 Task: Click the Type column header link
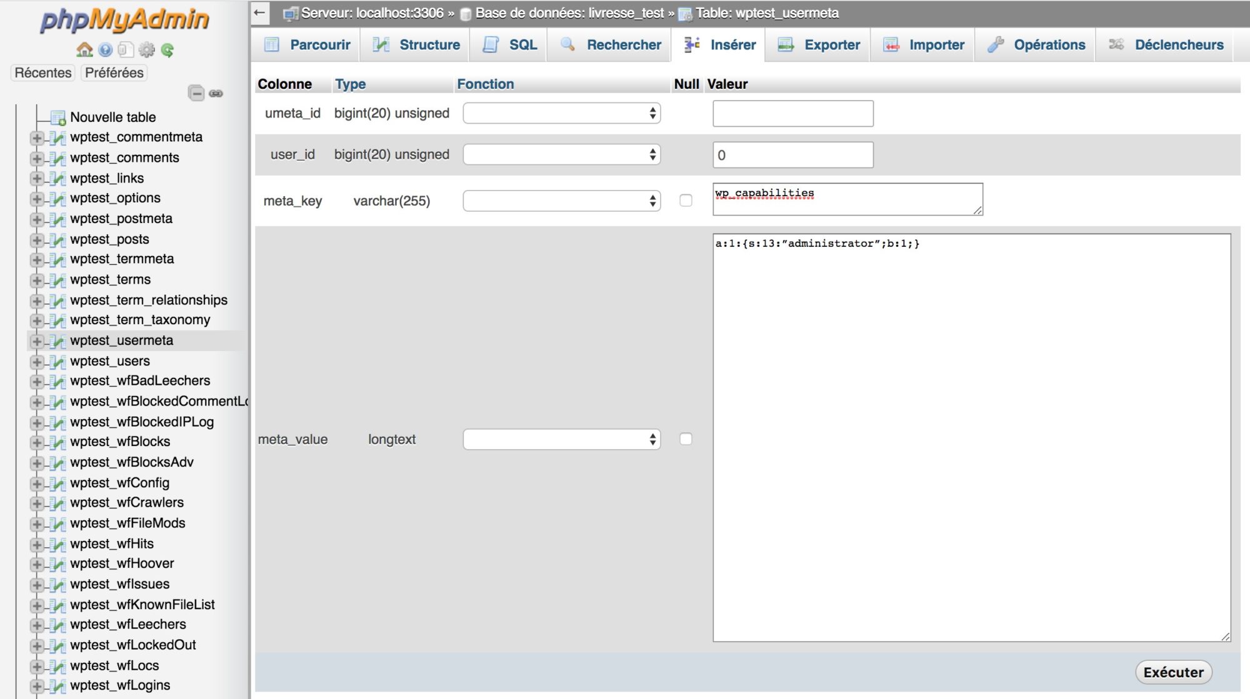pos(350,84)
